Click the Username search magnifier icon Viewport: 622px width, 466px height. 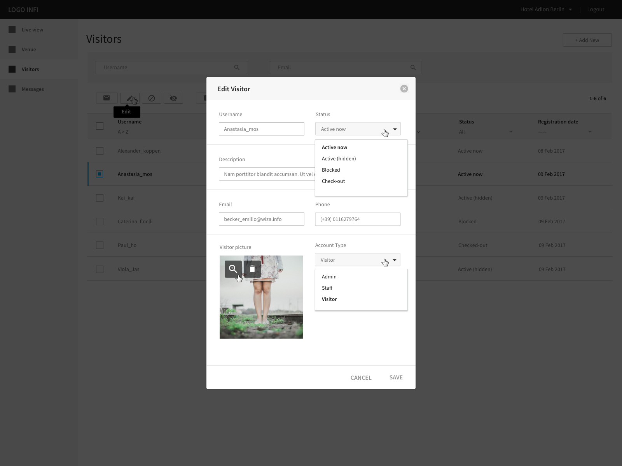237,67
